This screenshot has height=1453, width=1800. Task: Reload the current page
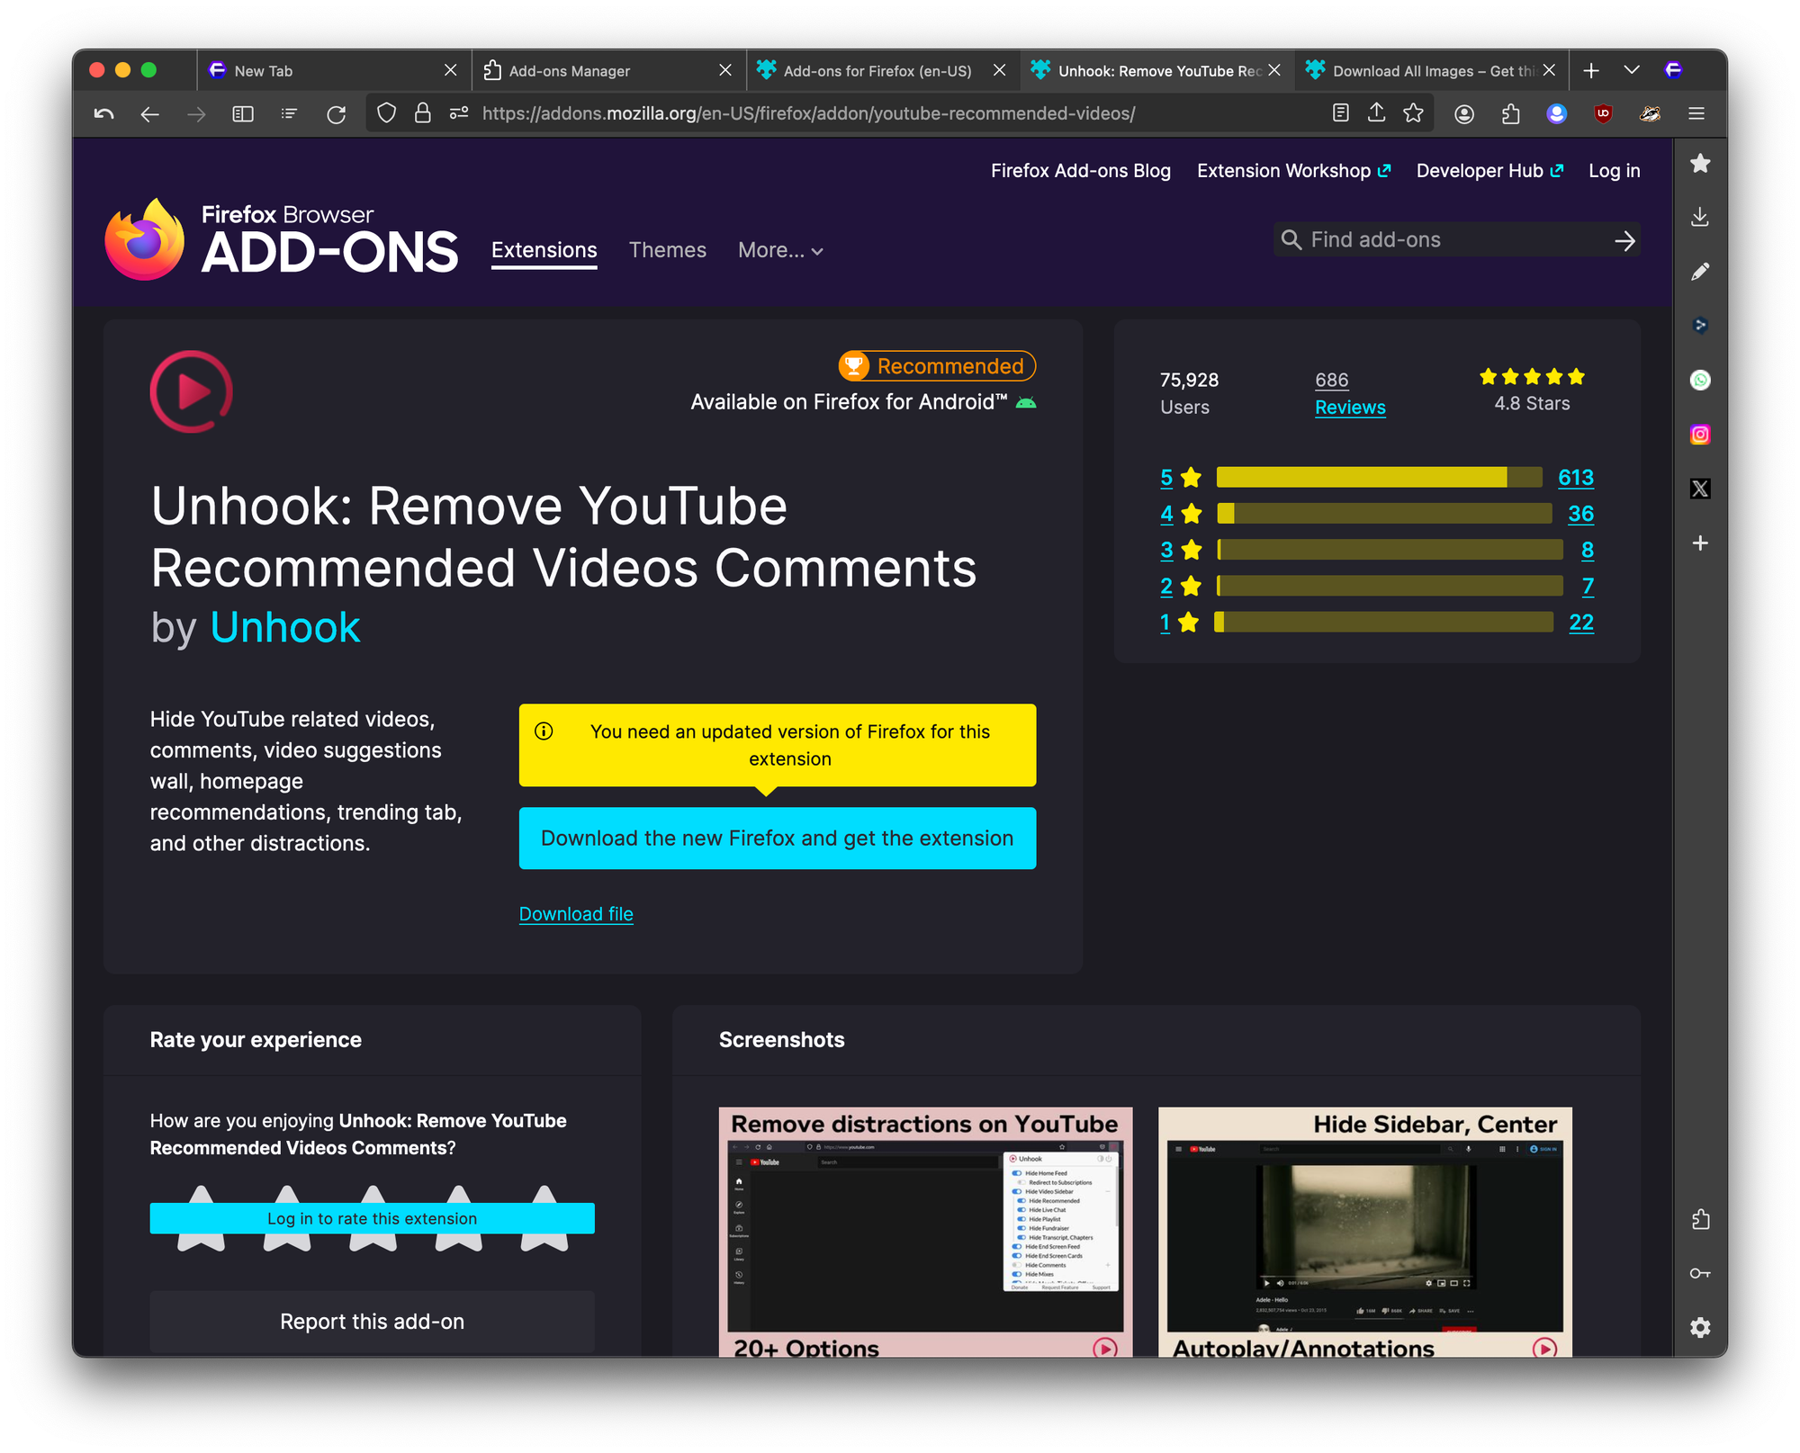point(337,114)
